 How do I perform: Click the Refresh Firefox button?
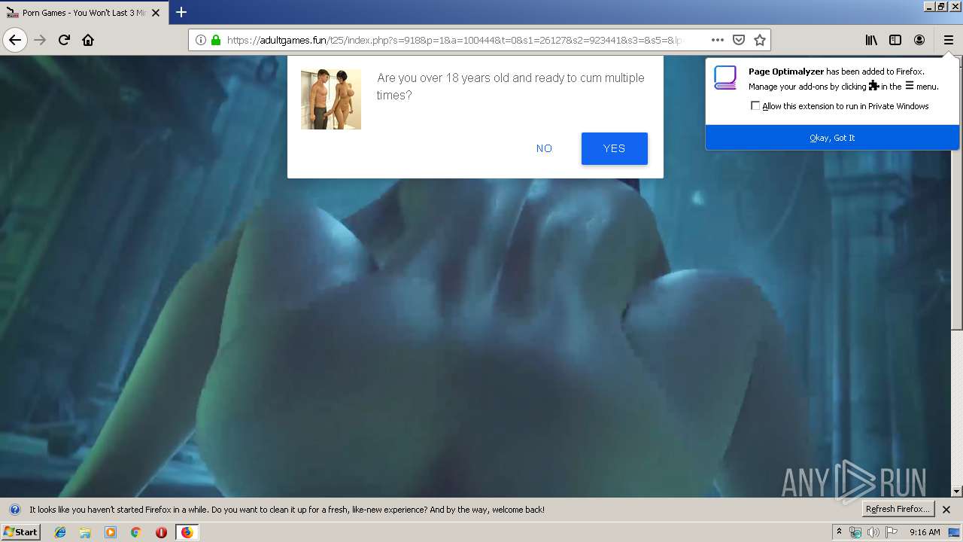[x=898, y=509]
